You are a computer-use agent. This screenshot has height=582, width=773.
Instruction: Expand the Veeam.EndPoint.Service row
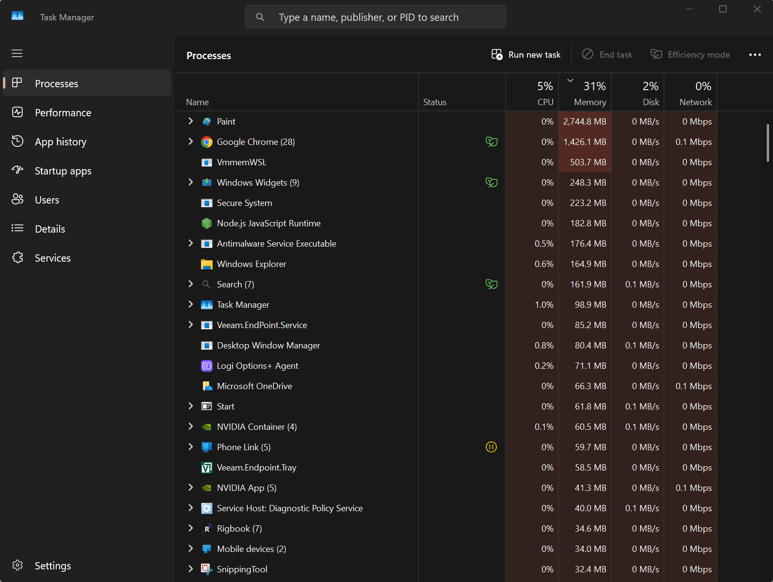190,325
